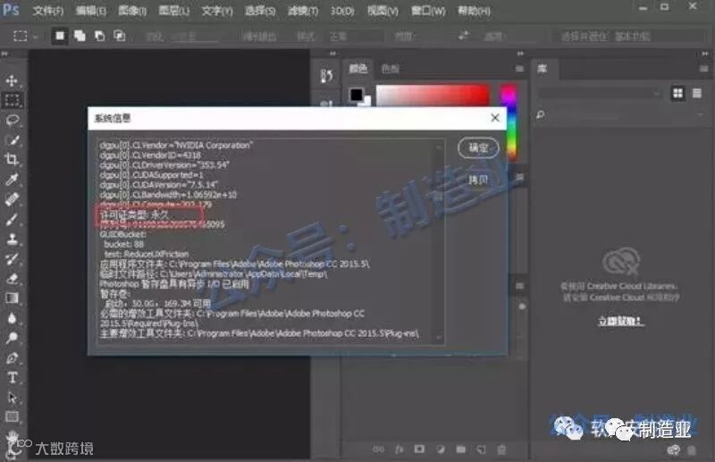Choose New selection mode
The height and width of the screenshot is (462, 715).
click(60, 36)
